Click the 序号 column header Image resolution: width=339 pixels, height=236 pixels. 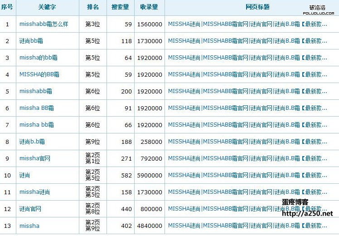pos(7,7)
